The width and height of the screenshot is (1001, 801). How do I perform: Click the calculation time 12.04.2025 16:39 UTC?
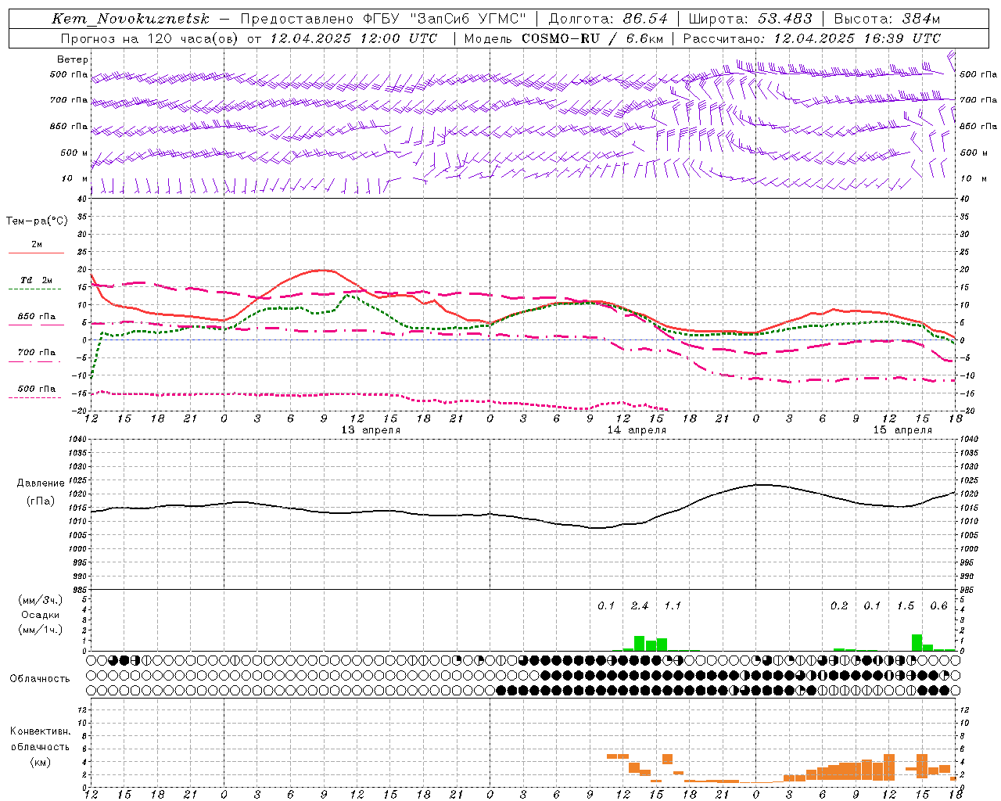pyautogui.click(x=857, y=38)
